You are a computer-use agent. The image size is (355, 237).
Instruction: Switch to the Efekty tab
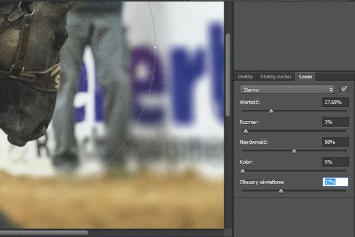tap(245, 77)
